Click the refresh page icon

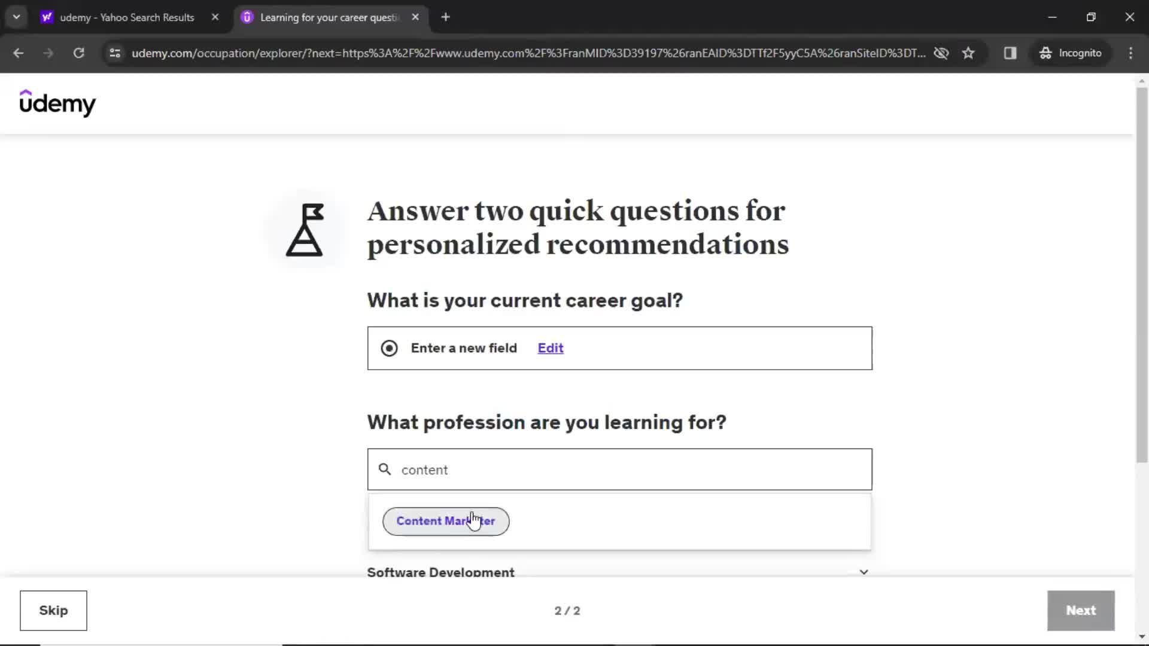(x=78, y=53)
